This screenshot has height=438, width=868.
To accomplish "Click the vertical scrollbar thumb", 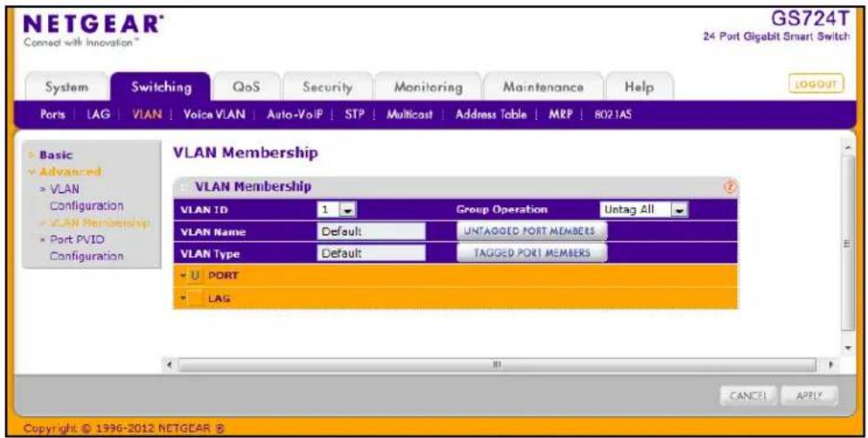I will tap(848, 244).
